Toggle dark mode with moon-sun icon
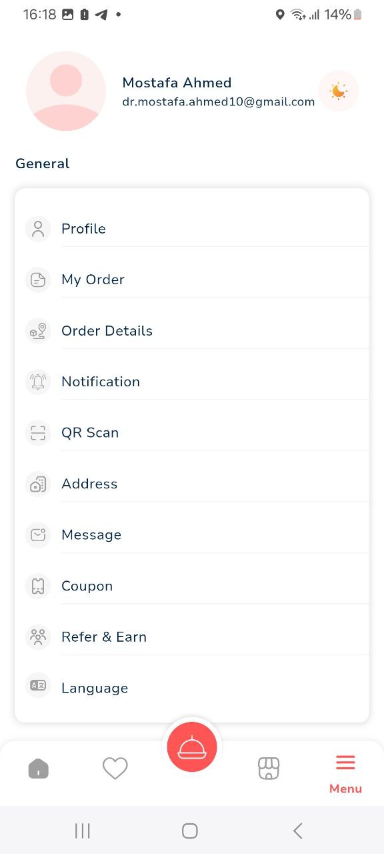The height and width of the screenshot is (854, 384). click(339, 91)
